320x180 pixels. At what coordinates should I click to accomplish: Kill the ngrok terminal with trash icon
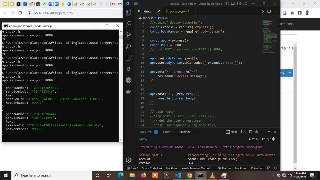(x=257, y=132)
